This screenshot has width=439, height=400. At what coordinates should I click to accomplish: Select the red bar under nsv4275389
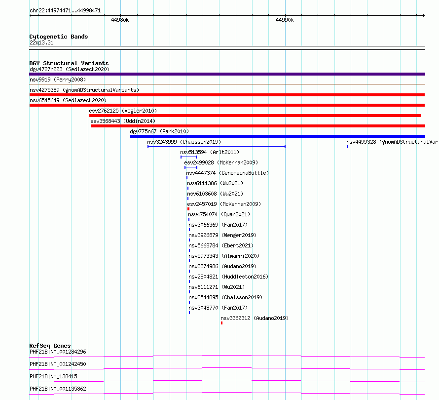click(227, 95)
